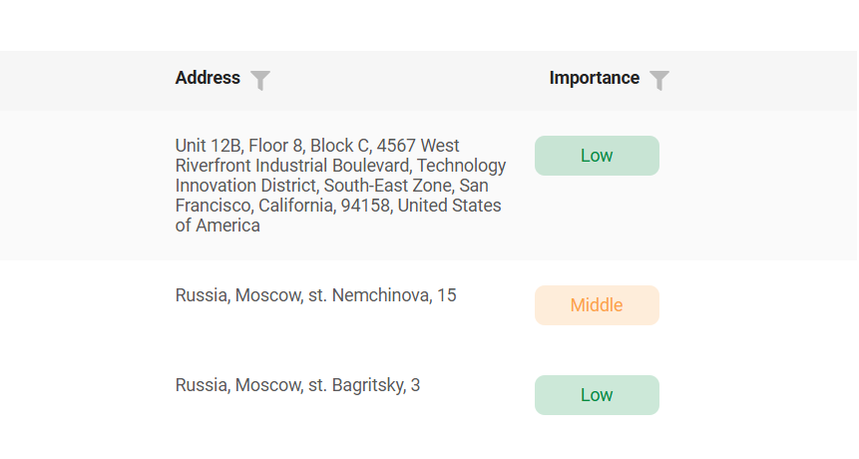Click the Low badge for Bagritsky address
Viewport: 859px width, 459px height.
tap(597, 395)
